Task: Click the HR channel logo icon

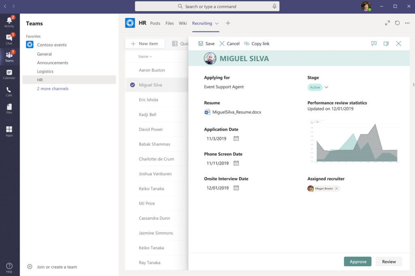Action: [x=130, y=23]
